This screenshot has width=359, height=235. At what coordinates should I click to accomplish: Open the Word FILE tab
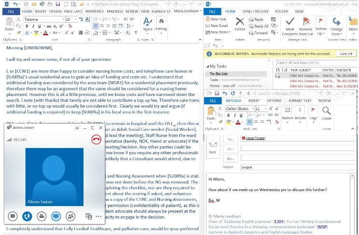click(11, 12)
